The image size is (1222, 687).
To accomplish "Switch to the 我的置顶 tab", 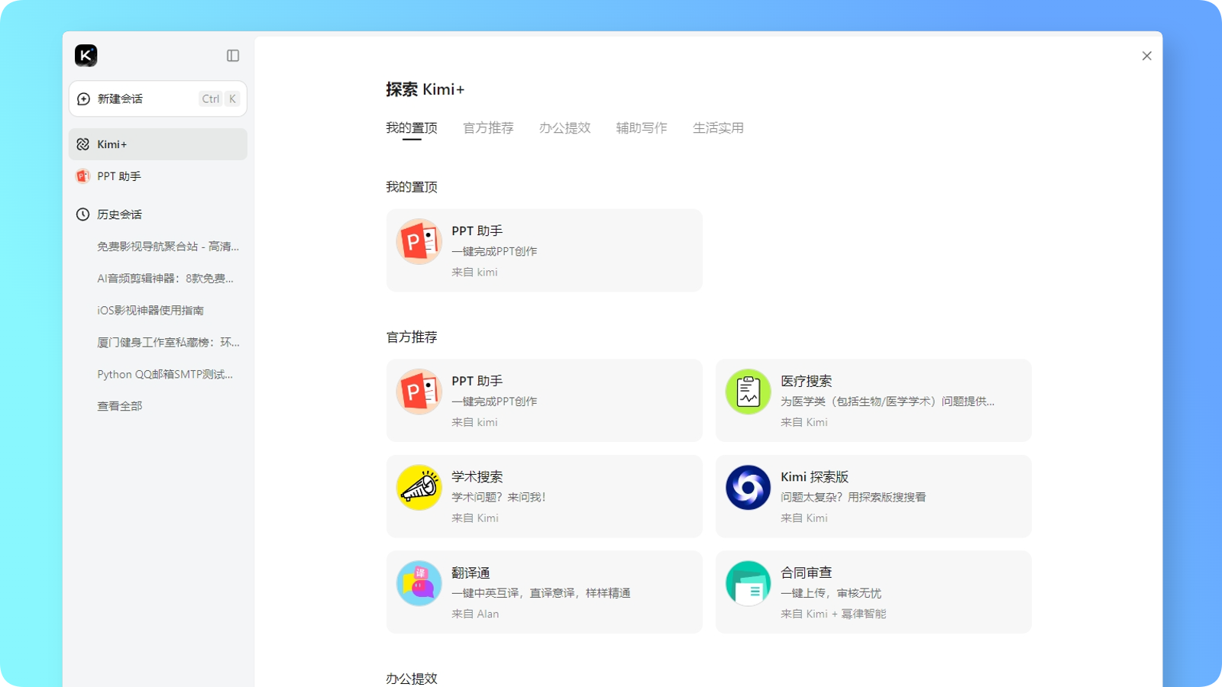I will click(x=412, y=128).
